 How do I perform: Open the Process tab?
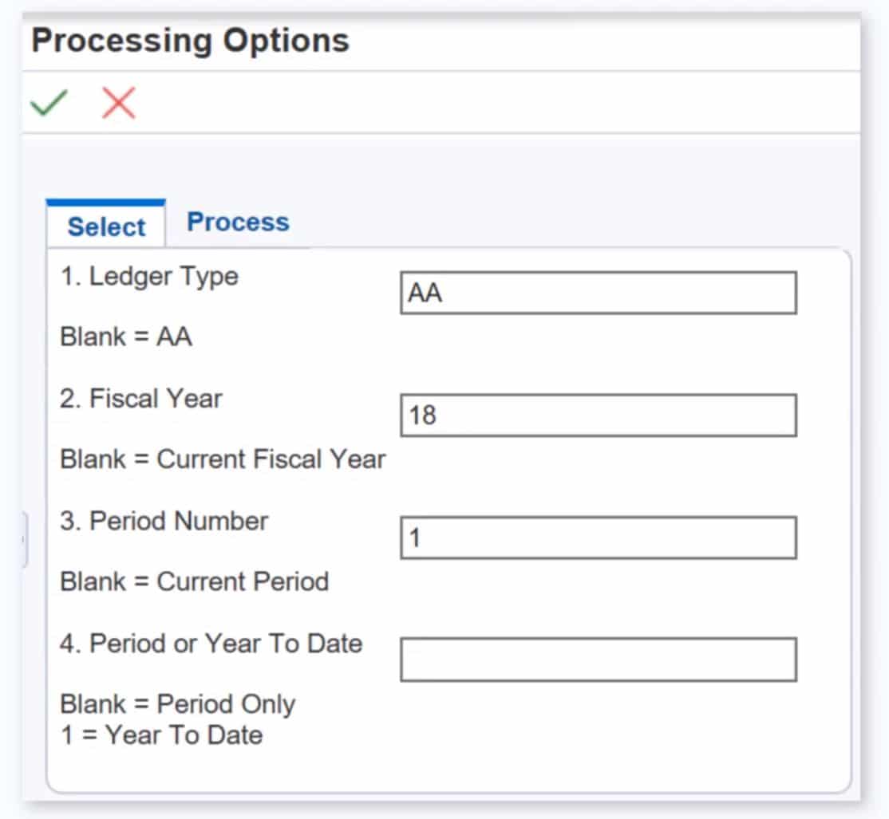point(238,222)
